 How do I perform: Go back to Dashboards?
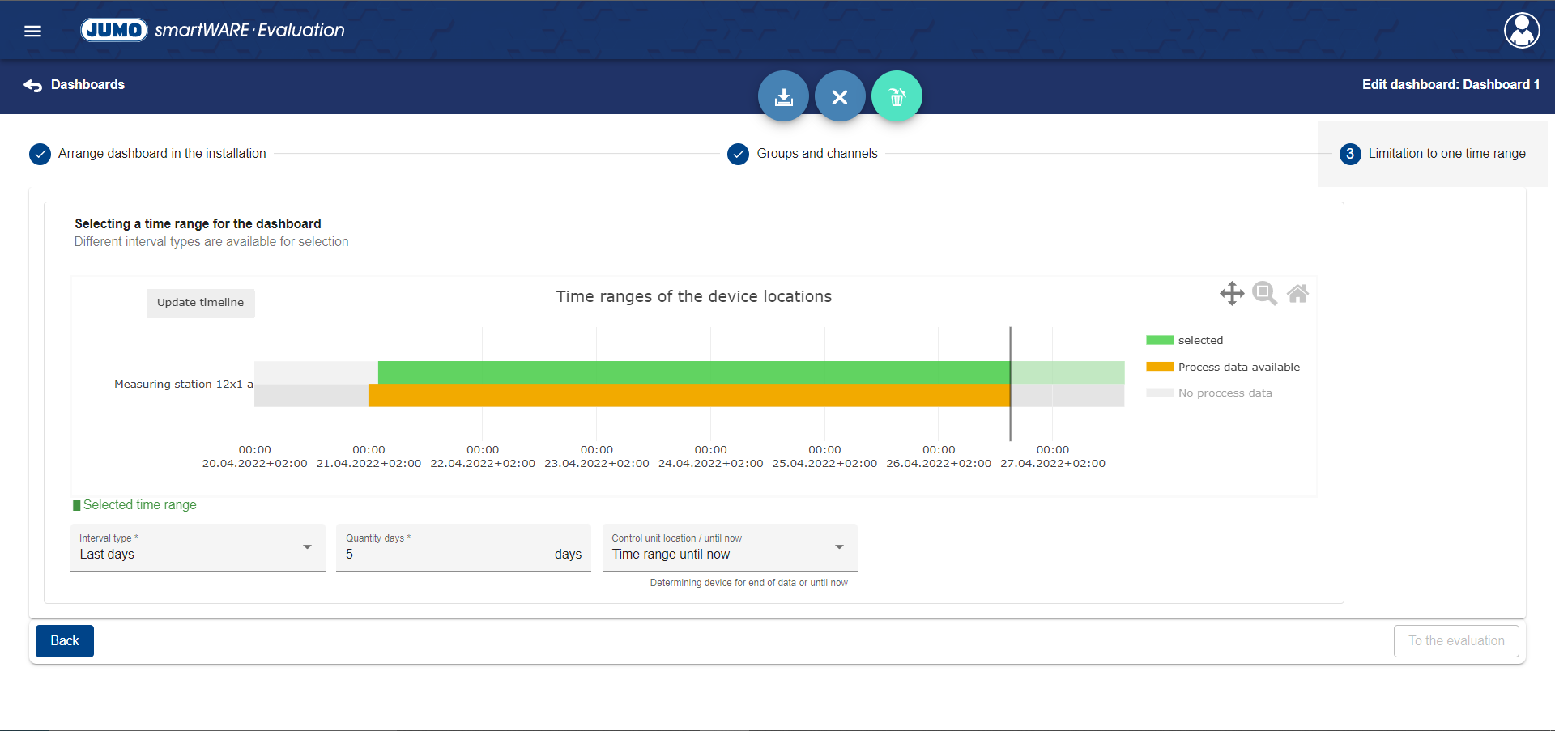coord(75,85)
